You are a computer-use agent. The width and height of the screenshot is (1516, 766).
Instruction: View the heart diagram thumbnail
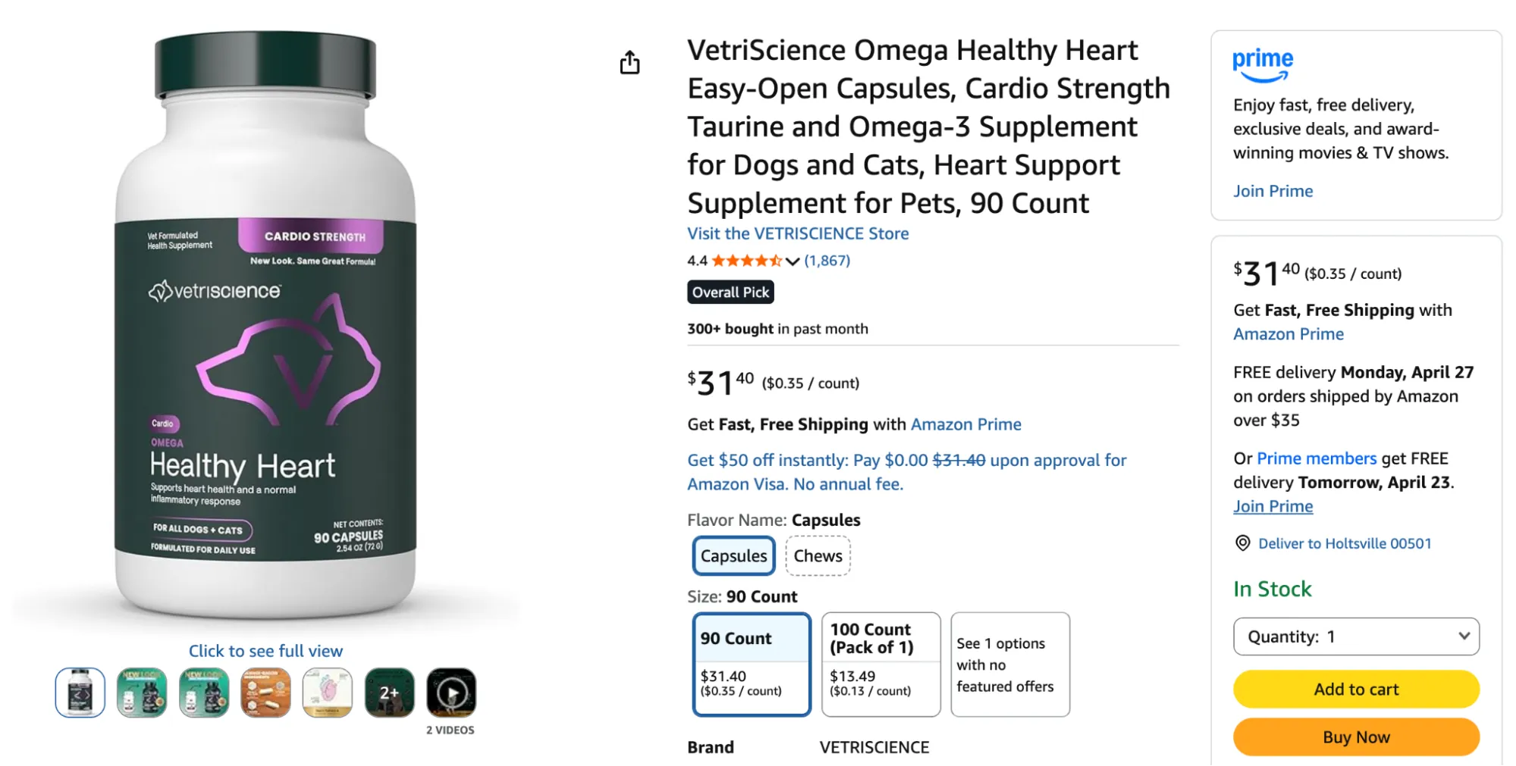point(328,693)
